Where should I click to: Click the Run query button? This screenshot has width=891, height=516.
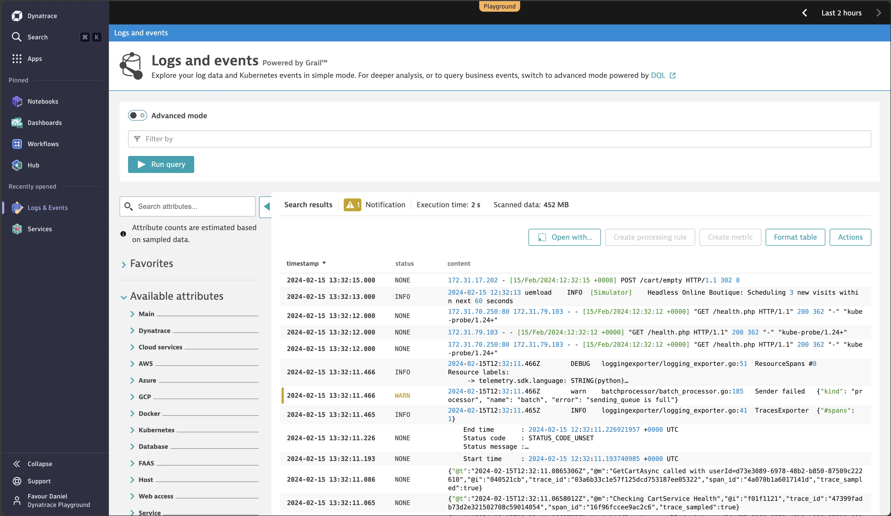pyautogui.click(x=161, y=164)
